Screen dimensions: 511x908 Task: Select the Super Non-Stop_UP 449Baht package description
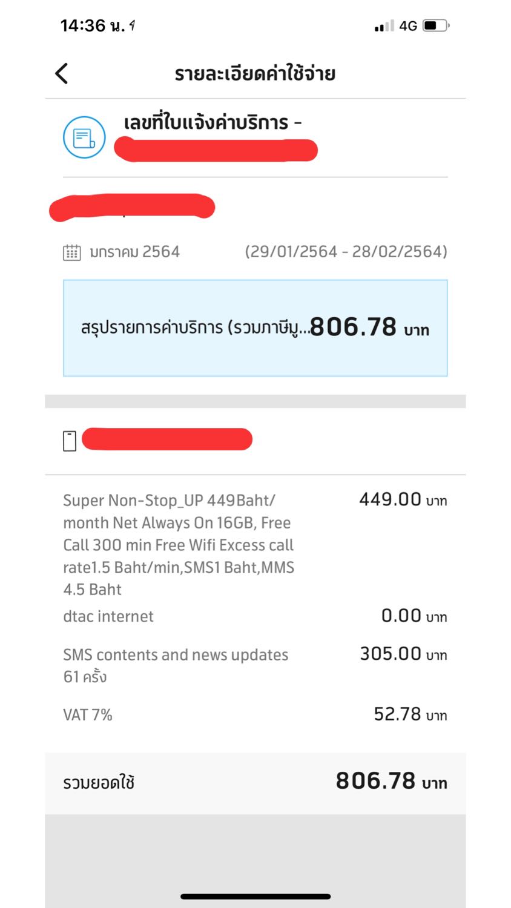coord(179,544)
